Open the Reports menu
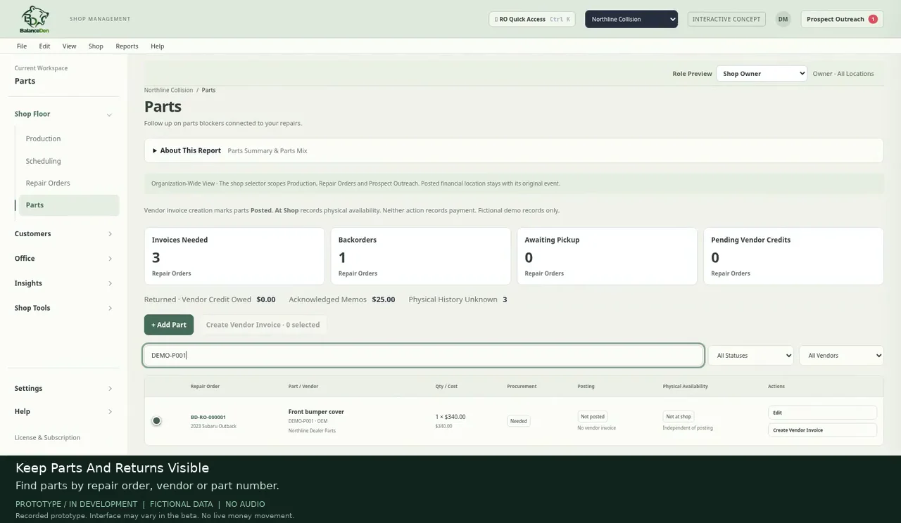The height and width of the screenshot is (523, 901). point(127,46)
